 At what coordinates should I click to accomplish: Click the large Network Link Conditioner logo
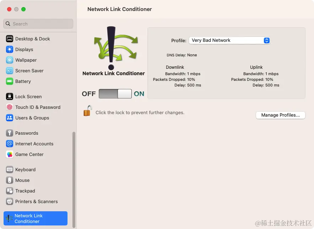tap(115, 48)
